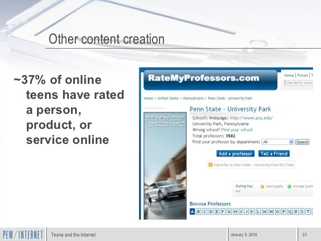Viewport: 321px width, 241px height.
Task: Open the Forum tab in top navigation
Action: tap(302, 75)
